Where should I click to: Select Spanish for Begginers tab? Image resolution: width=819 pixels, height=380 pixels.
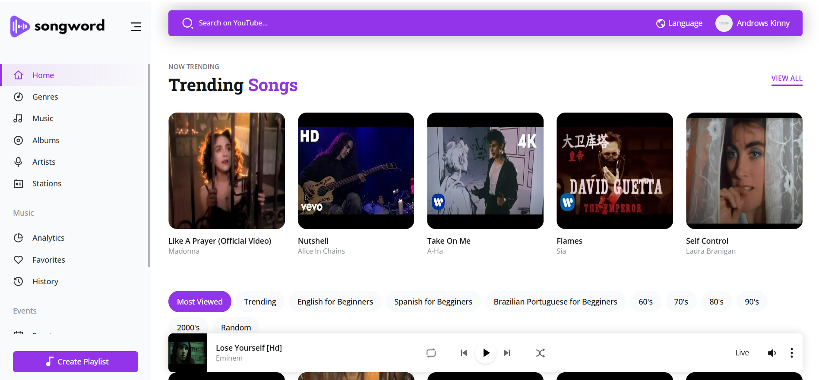click(x=433, y=301)
